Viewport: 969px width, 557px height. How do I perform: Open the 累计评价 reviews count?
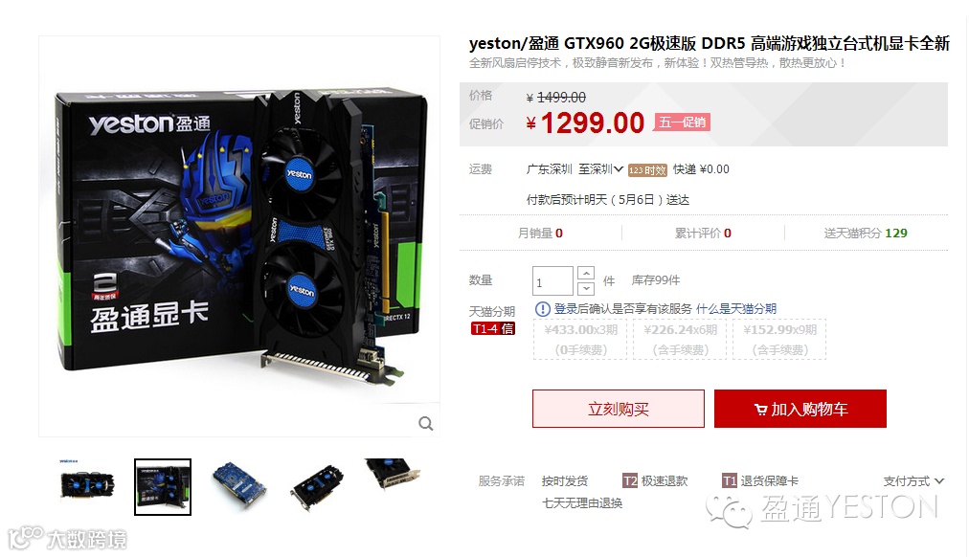point(703,233)
